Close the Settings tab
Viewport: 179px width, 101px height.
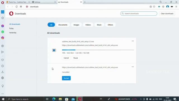point(55,2)
